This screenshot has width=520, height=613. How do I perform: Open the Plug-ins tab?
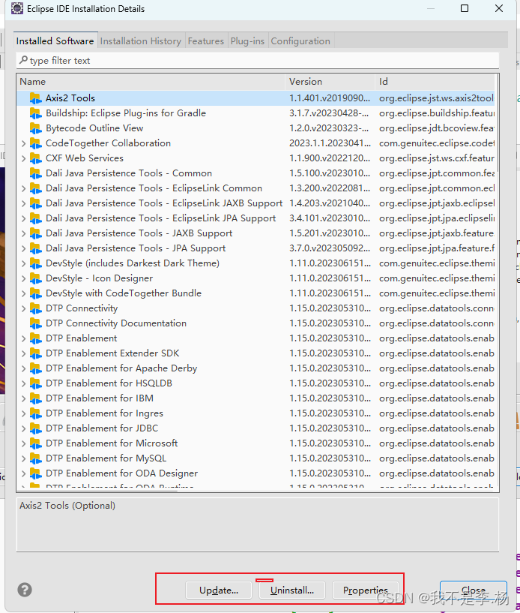click(x=247, y=41)
